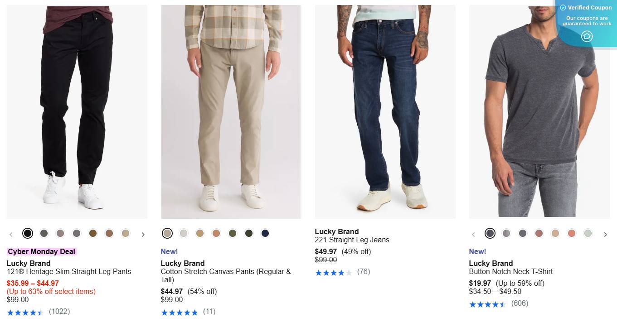Viewport: 617px width, 332px height.
Task: Click the star rating for Cotton Stretch Canvas Pants
Action: pos(179,313)
